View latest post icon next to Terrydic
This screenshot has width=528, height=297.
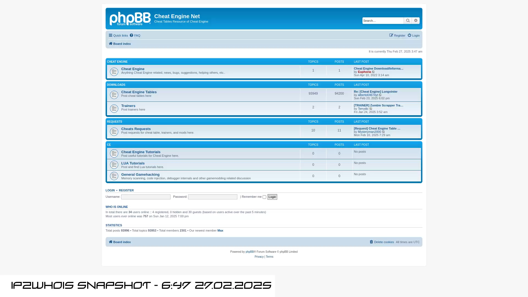pos(371,109)
